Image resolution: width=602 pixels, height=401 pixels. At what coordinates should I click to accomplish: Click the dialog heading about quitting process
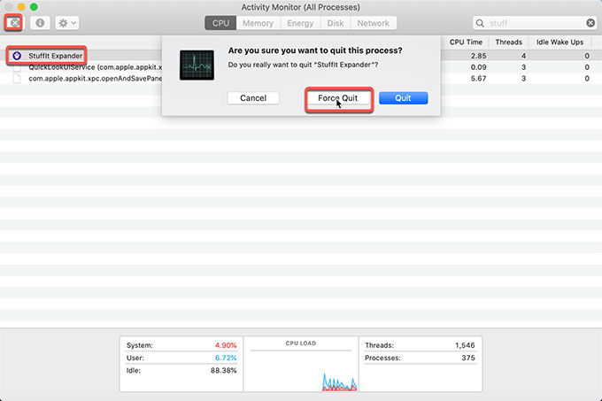click(x=315, y=50)
